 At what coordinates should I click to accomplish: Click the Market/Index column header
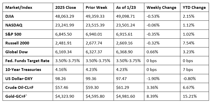click(16, 7)
